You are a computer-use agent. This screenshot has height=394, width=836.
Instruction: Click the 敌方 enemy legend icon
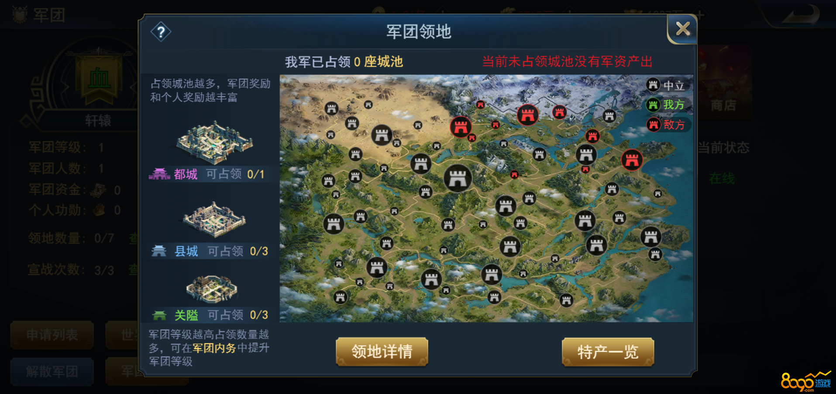[x=653, y=125]
